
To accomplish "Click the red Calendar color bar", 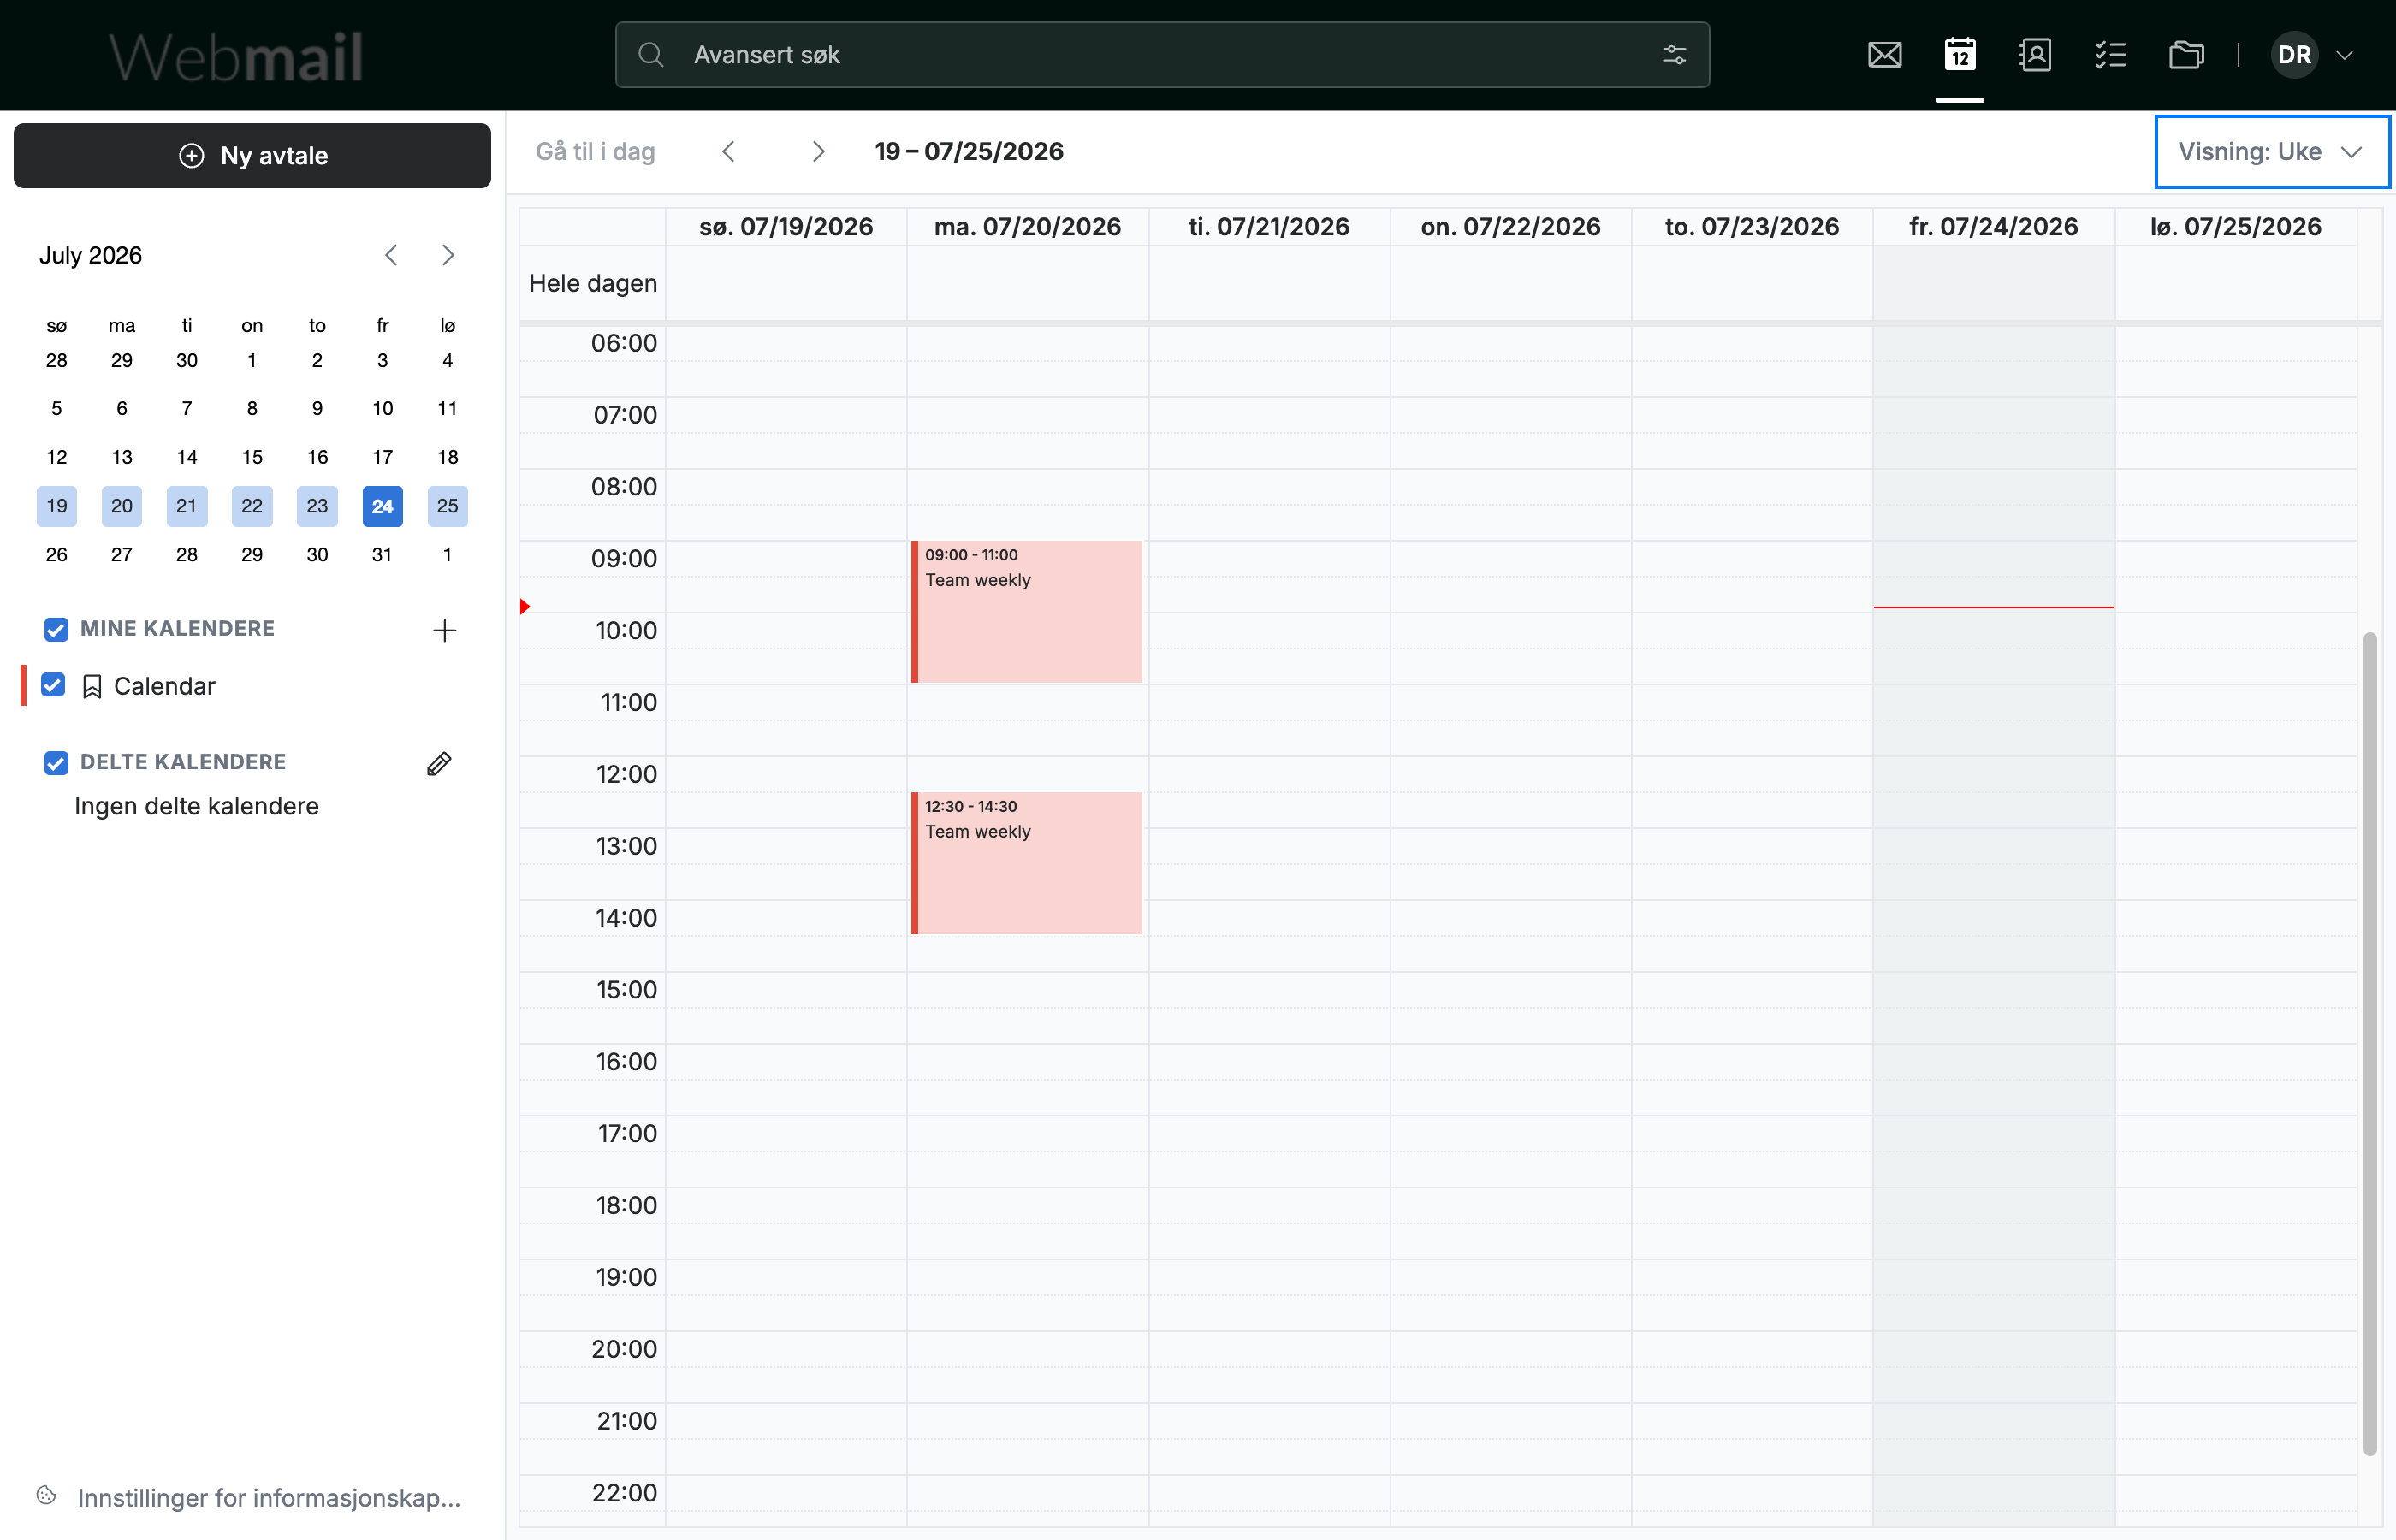I will coord(23,685).
